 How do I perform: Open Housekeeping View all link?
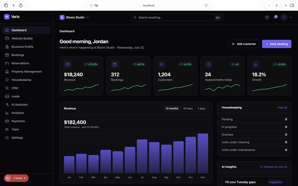282,108
